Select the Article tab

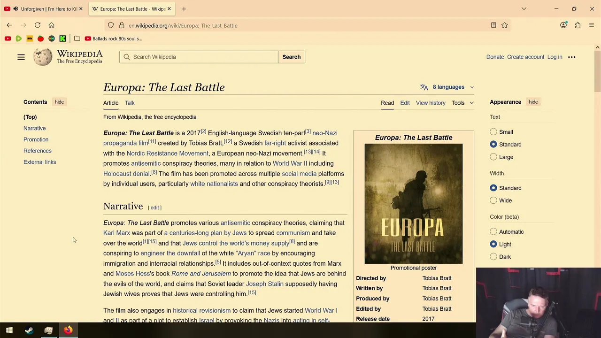111,103
